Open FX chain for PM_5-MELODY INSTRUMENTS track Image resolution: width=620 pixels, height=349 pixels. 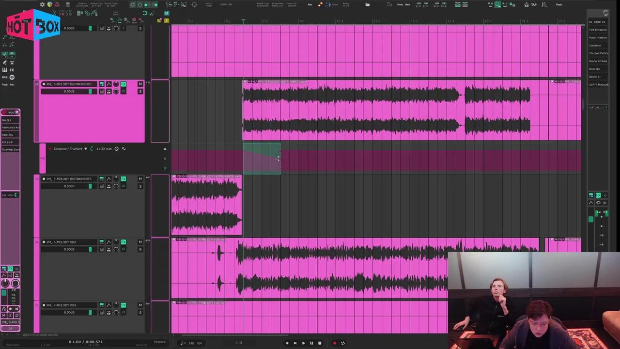tap(124, 84)
